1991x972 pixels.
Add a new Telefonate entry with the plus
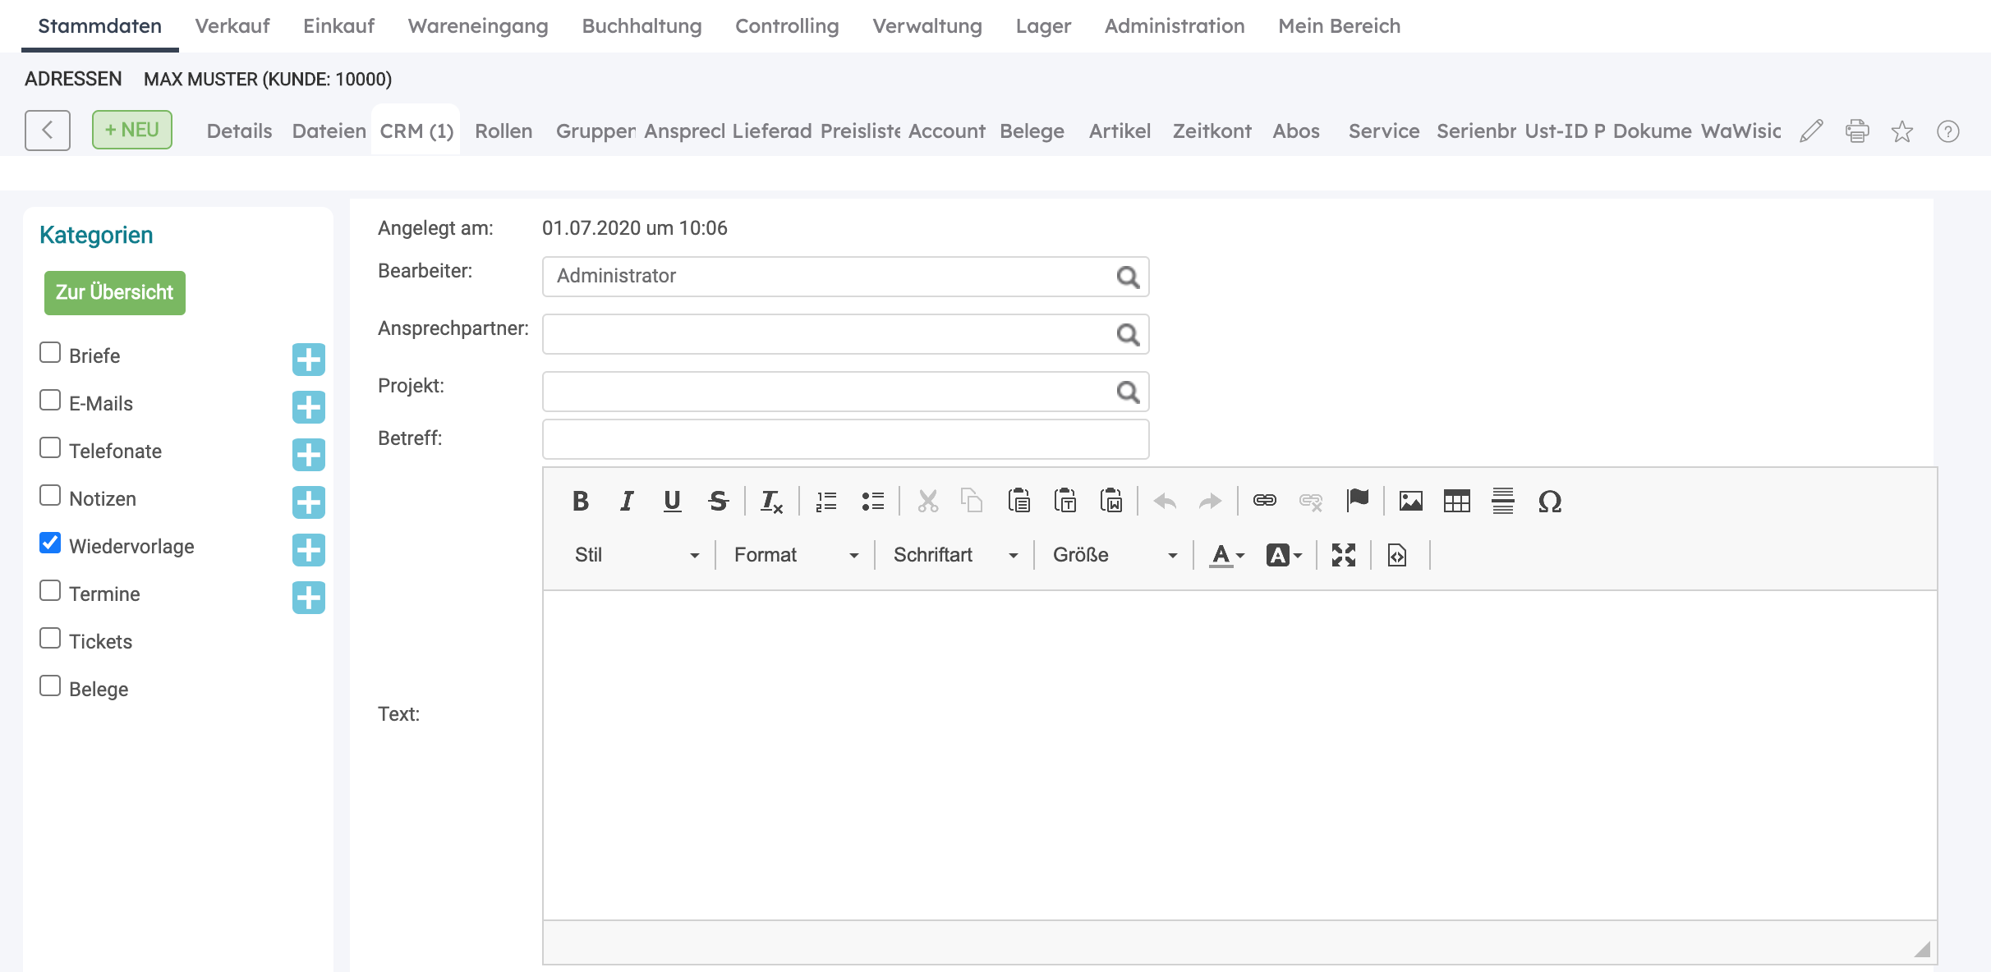point(308,455)
